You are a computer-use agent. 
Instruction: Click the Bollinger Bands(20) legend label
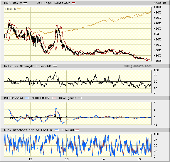tap(53, 3)
